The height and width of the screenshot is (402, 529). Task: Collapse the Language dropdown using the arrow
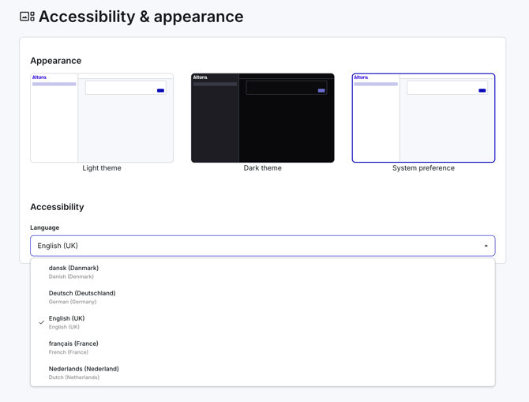click(x=486, y=246)
